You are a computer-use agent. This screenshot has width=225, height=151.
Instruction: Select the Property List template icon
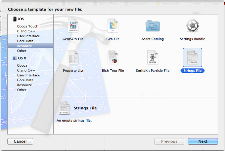[73, 57]
